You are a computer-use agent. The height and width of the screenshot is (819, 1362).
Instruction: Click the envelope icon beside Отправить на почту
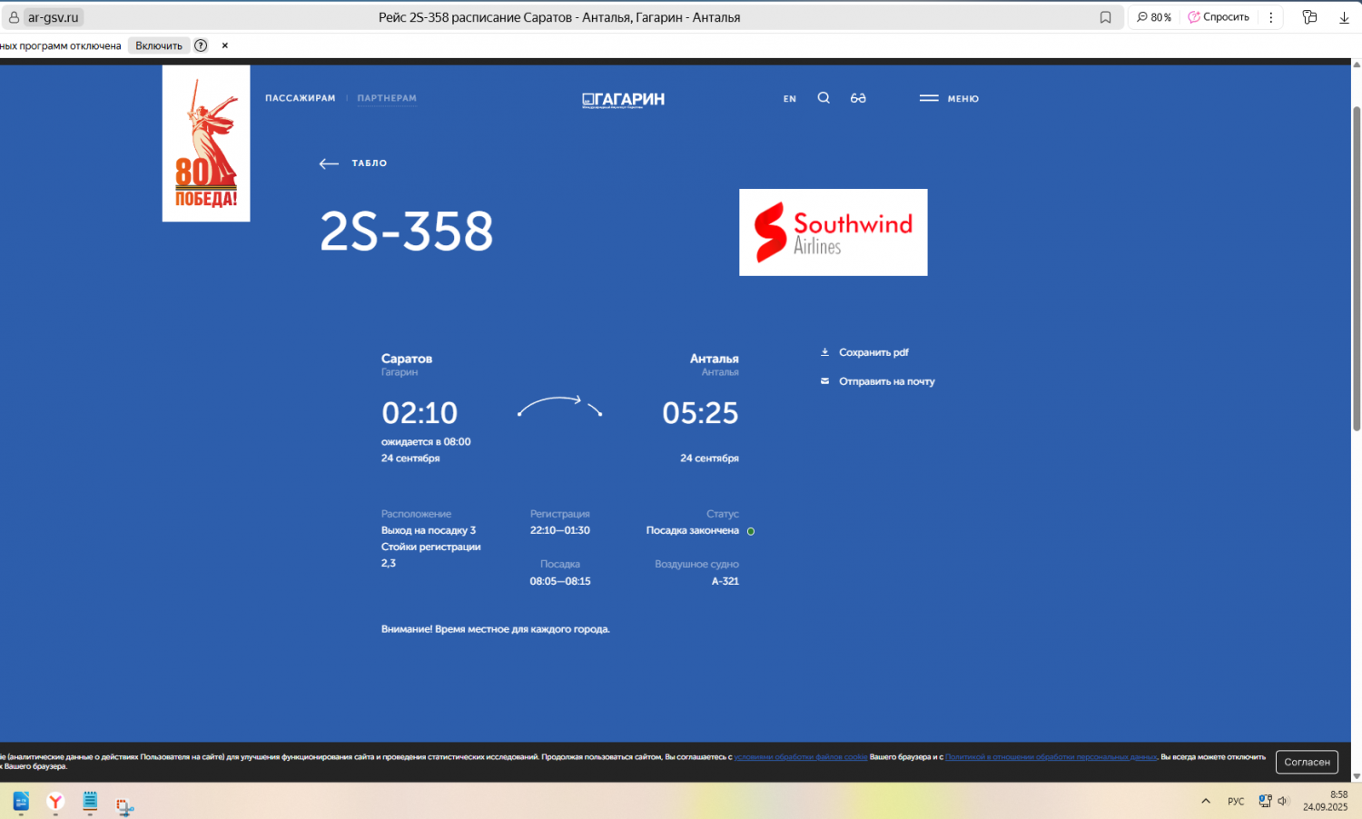coord(825,381)
